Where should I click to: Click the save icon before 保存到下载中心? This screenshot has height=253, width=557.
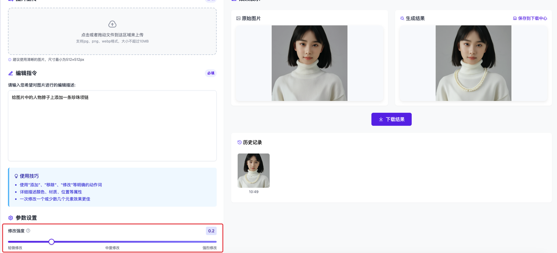pyautogui.click(x=514, y=18)
